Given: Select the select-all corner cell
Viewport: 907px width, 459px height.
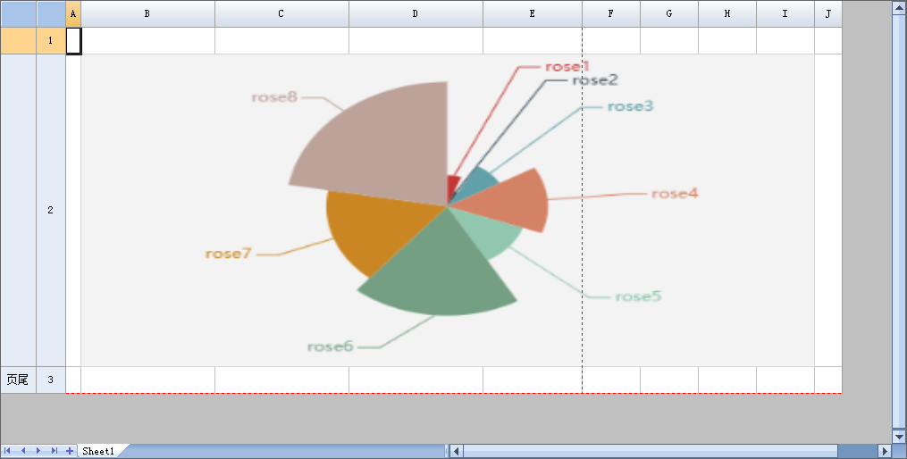Looking at the screenshot, I should [x=50, y=13].
